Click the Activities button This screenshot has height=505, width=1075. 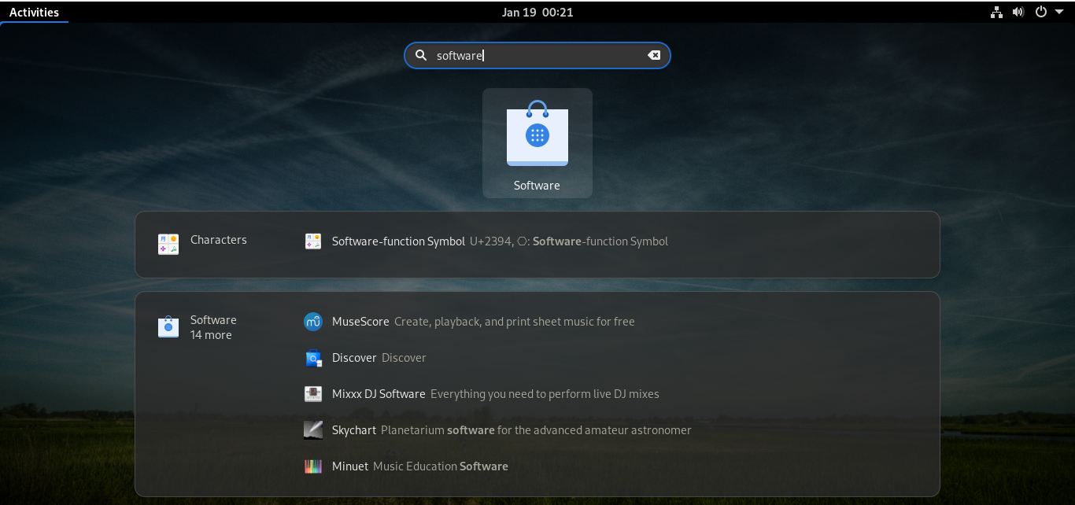[34, 12]
